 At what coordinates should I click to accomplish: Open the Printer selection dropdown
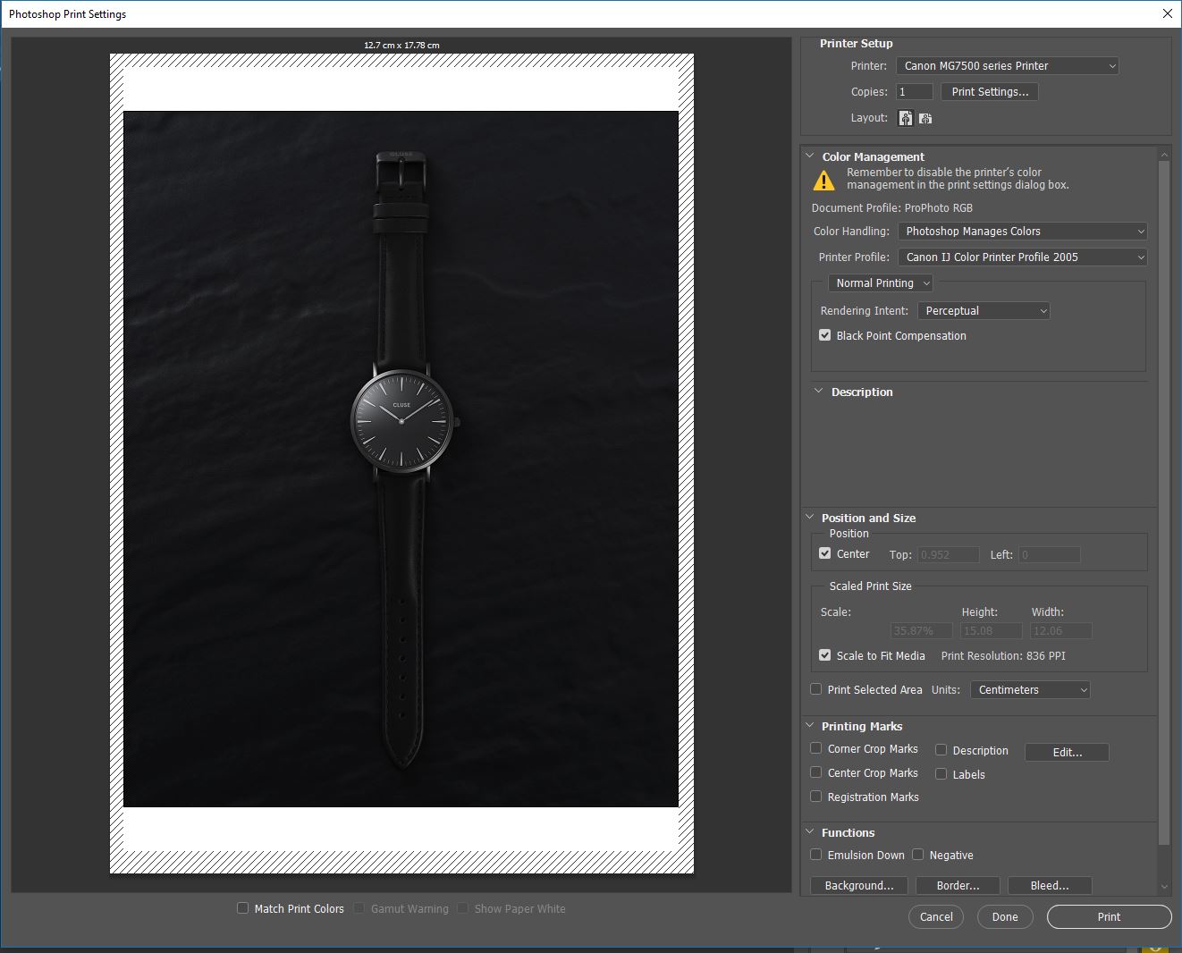point(1007,66)
